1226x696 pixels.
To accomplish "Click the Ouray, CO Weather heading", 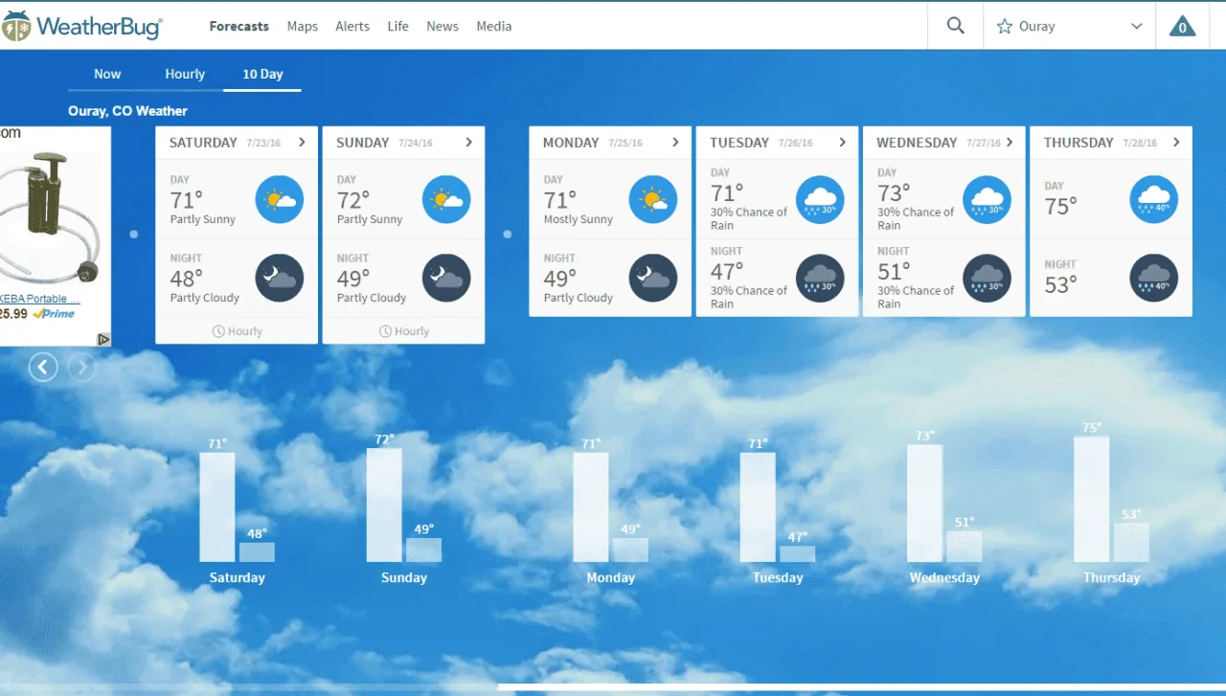I will [127, 111].
